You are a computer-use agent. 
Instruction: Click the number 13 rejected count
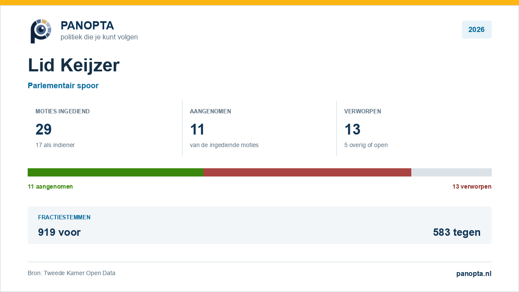tap(352, 129)
